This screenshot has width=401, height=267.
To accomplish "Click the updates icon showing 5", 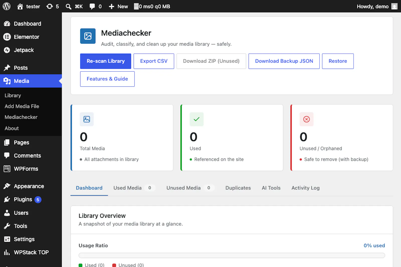I will click(50, 6).
